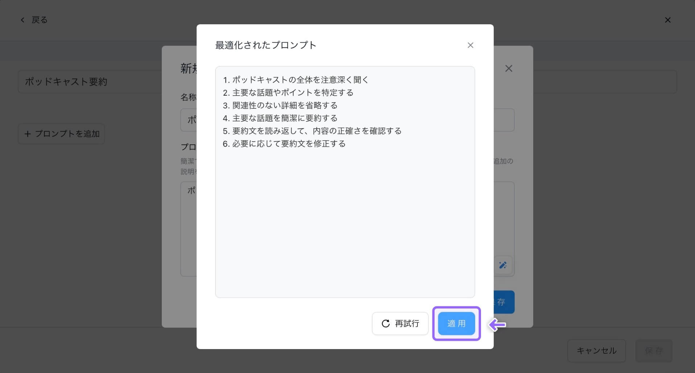Select line 1 ポッドキャストの全体を注意深く聞く
Image resolution: width=695 pixels, height=373 pixels.
click(300, 80)
